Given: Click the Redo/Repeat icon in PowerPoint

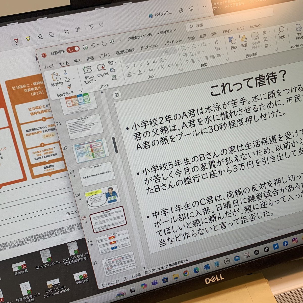Looking at the screenshot, I should pos(104,43).
